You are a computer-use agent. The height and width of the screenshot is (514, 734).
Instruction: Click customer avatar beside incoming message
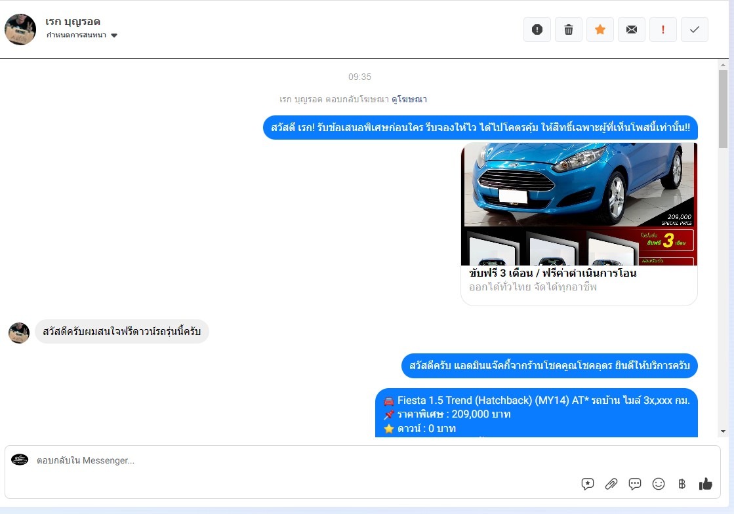19,332
